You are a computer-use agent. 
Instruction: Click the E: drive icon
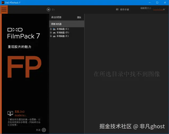pos(54,36)
